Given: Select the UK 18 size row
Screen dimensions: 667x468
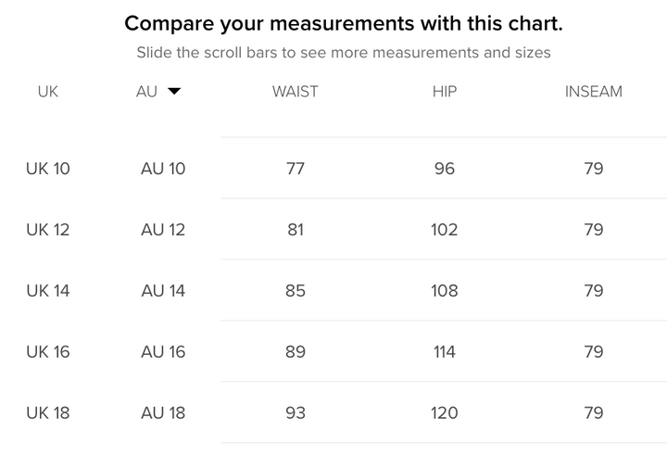Looking at the screenshot, I should pos(48,413).
